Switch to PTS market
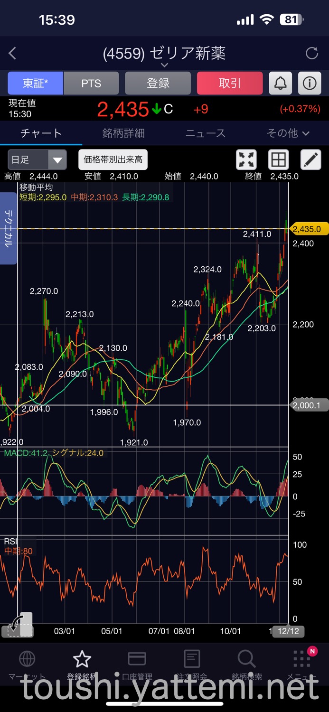This screenshot has width=329, height=712. (91, 84)
